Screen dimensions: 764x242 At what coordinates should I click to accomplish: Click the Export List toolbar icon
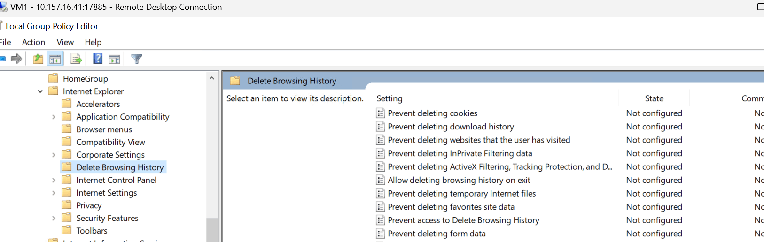[76, 59]
